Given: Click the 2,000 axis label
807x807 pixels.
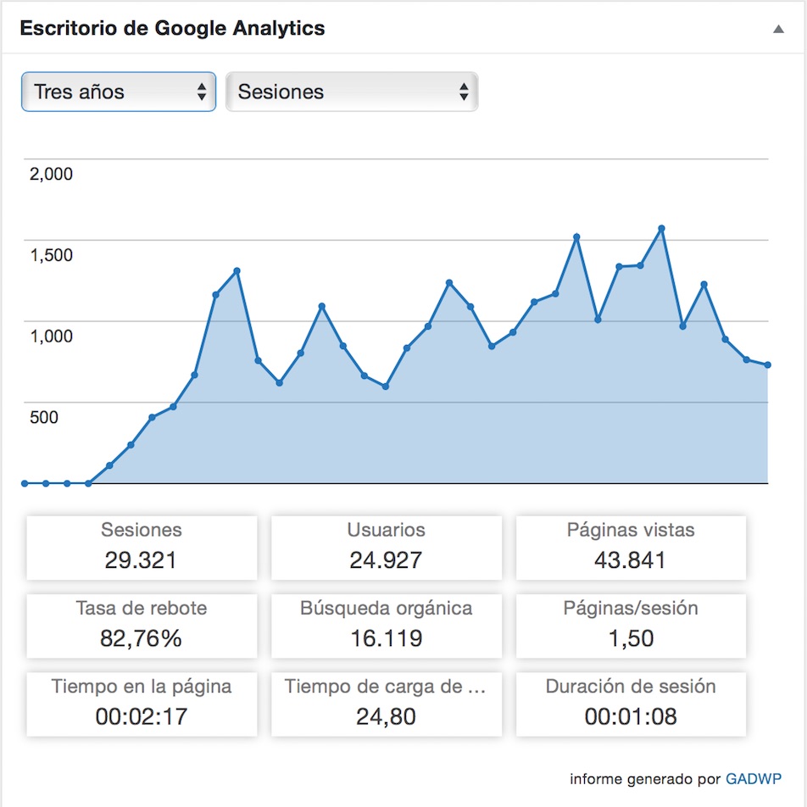Looking at the screenshot, I should [51, 174].
